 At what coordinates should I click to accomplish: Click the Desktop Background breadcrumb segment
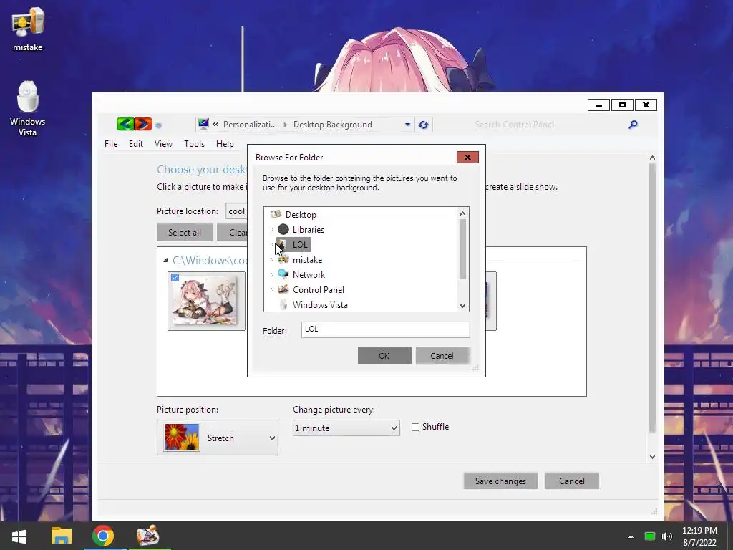coord(332,125)
